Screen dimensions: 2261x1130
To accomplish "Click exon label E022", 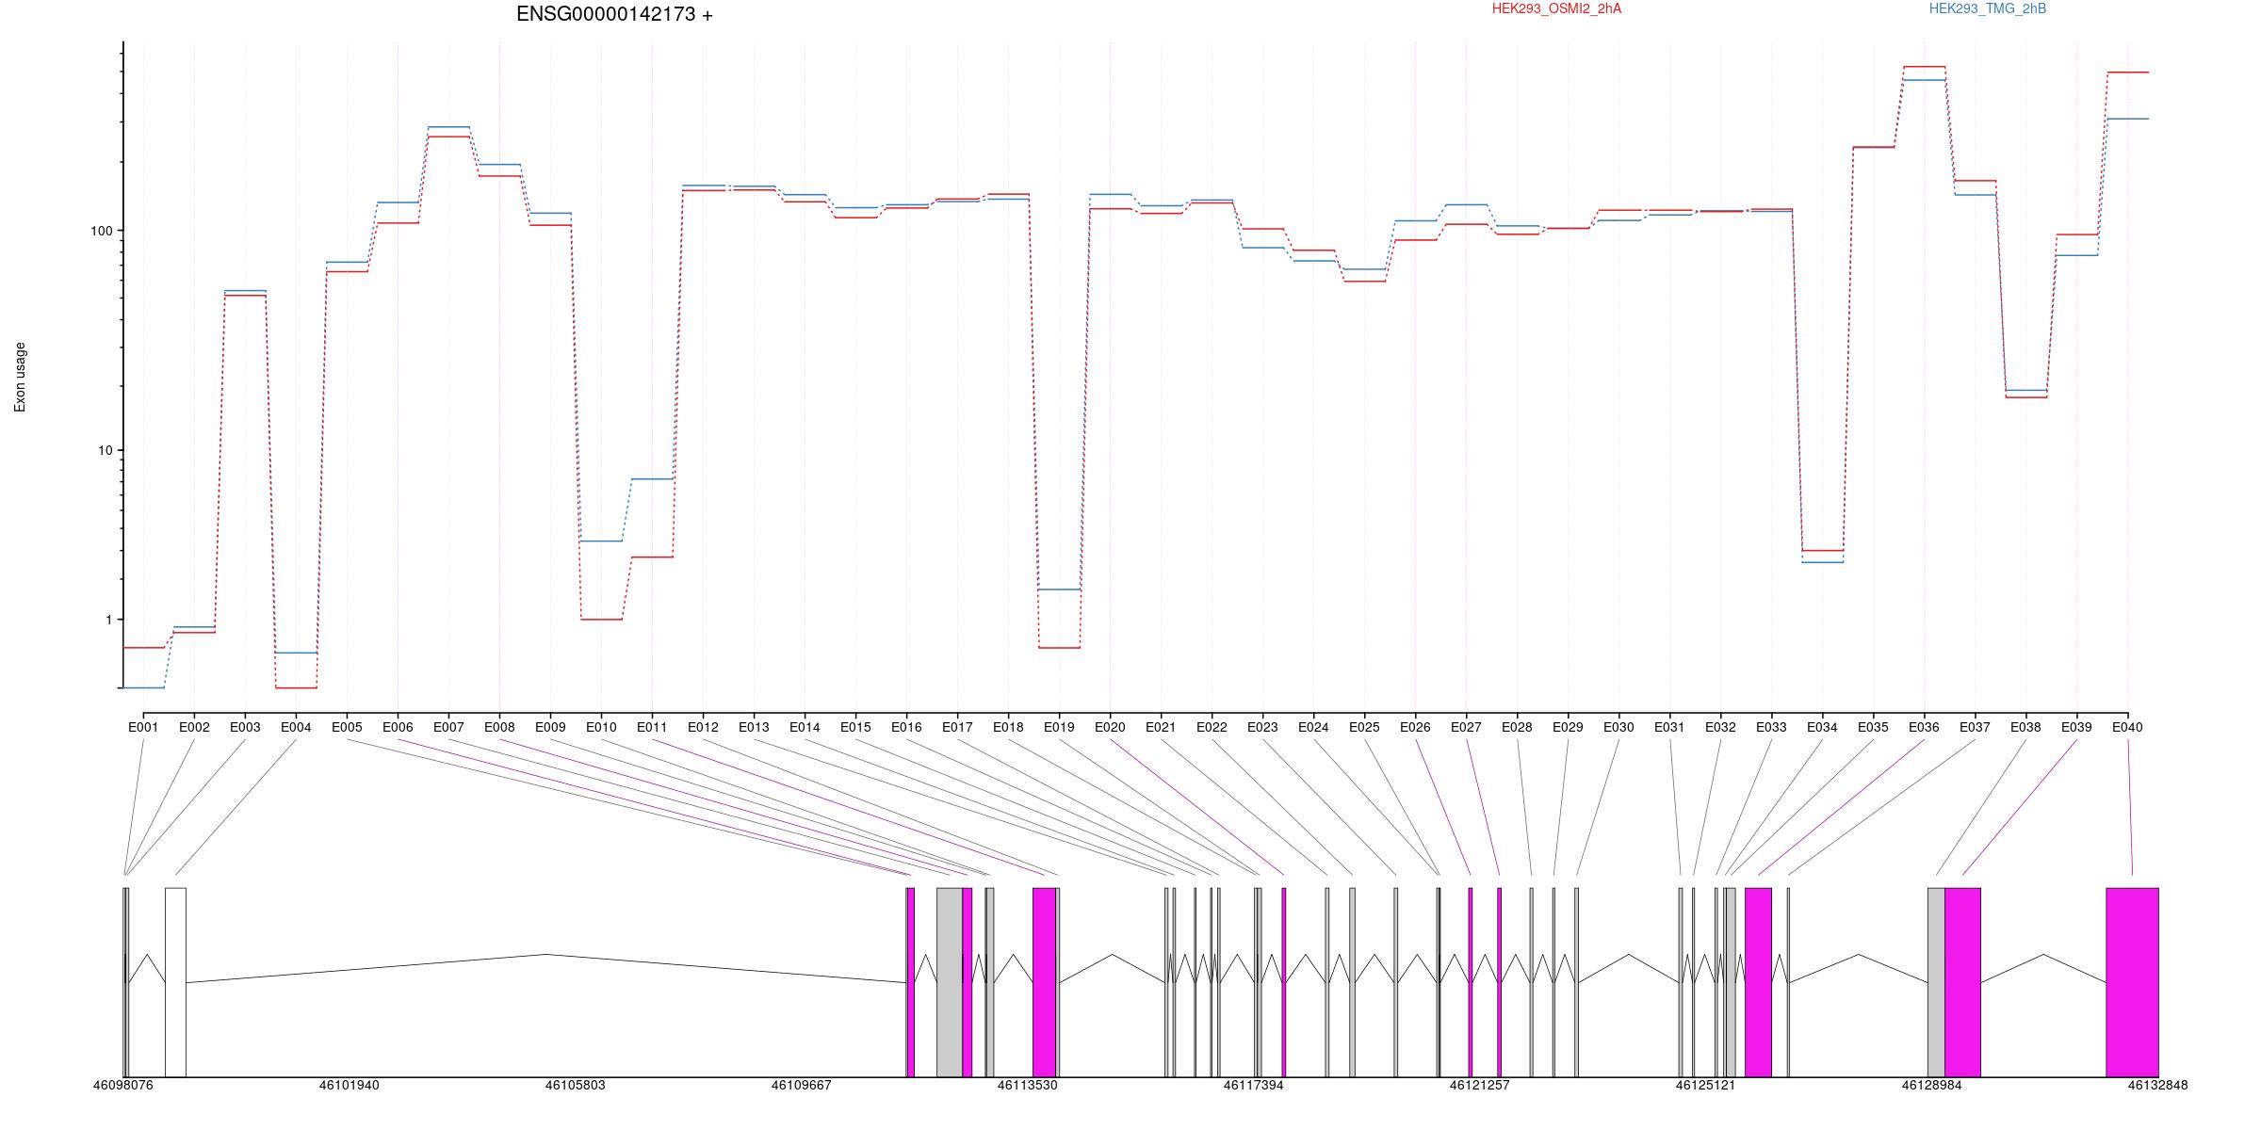I will (1212, 727).
